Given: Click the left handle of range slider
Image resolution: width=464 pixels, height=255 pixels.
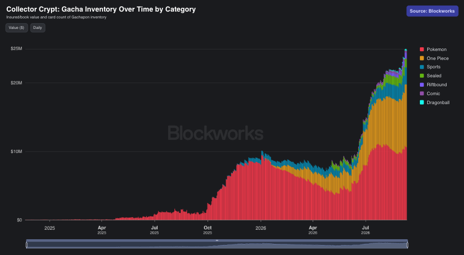Looking at the screenshot, I should click(x=27, y=245).
